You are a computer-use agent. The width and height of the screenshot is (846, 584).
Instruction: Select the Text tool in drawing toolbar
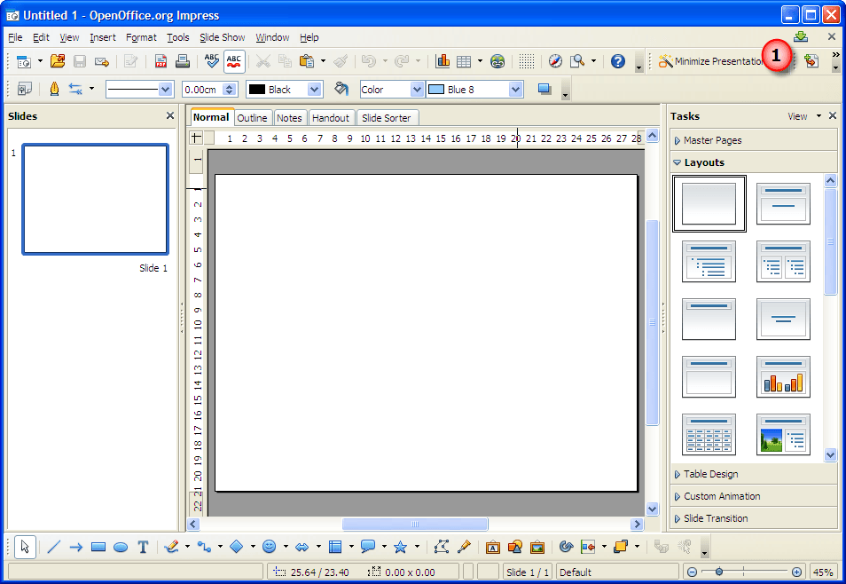[143, 548]
